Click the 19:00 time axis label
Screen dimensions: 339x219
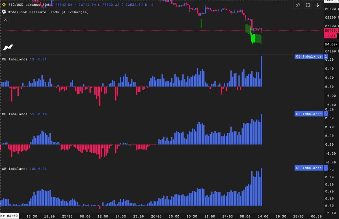coord(49,216)
